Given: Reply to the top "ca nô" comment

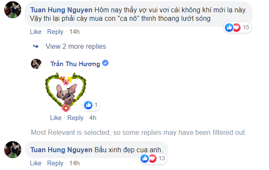Looking at the screenshot, I should (55, 32).
